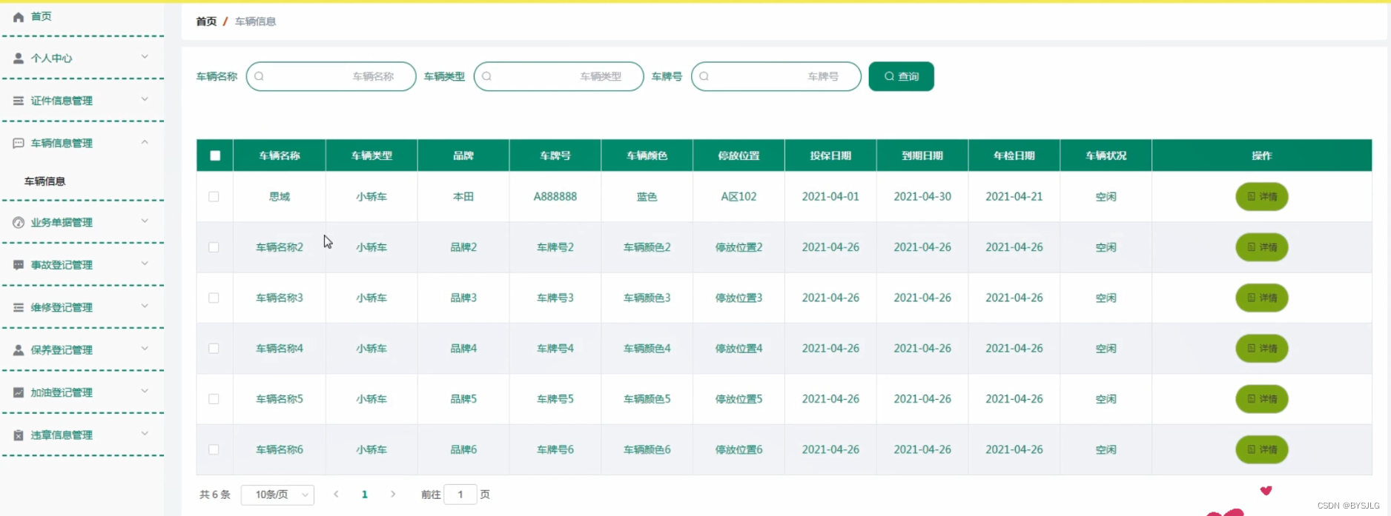Expand the 业务单据管理 menu chevron
The height and width of the screenshot is (516, 1391).
(145, 221)
